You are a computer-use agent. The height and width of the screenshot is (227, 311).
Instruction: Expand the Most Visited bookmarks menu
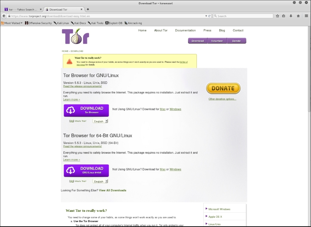12,23
